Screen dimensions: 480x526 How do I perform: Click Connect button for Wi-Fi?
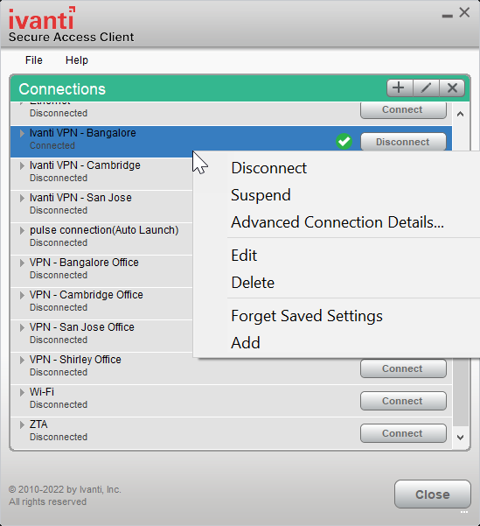tap(403, 401)
